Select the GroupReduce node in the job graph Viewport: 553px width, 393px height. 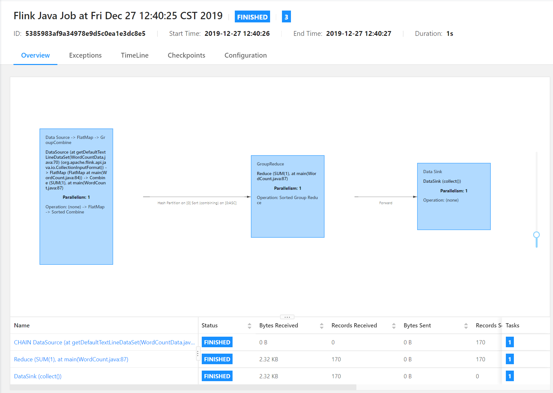(x=287, y=196)
